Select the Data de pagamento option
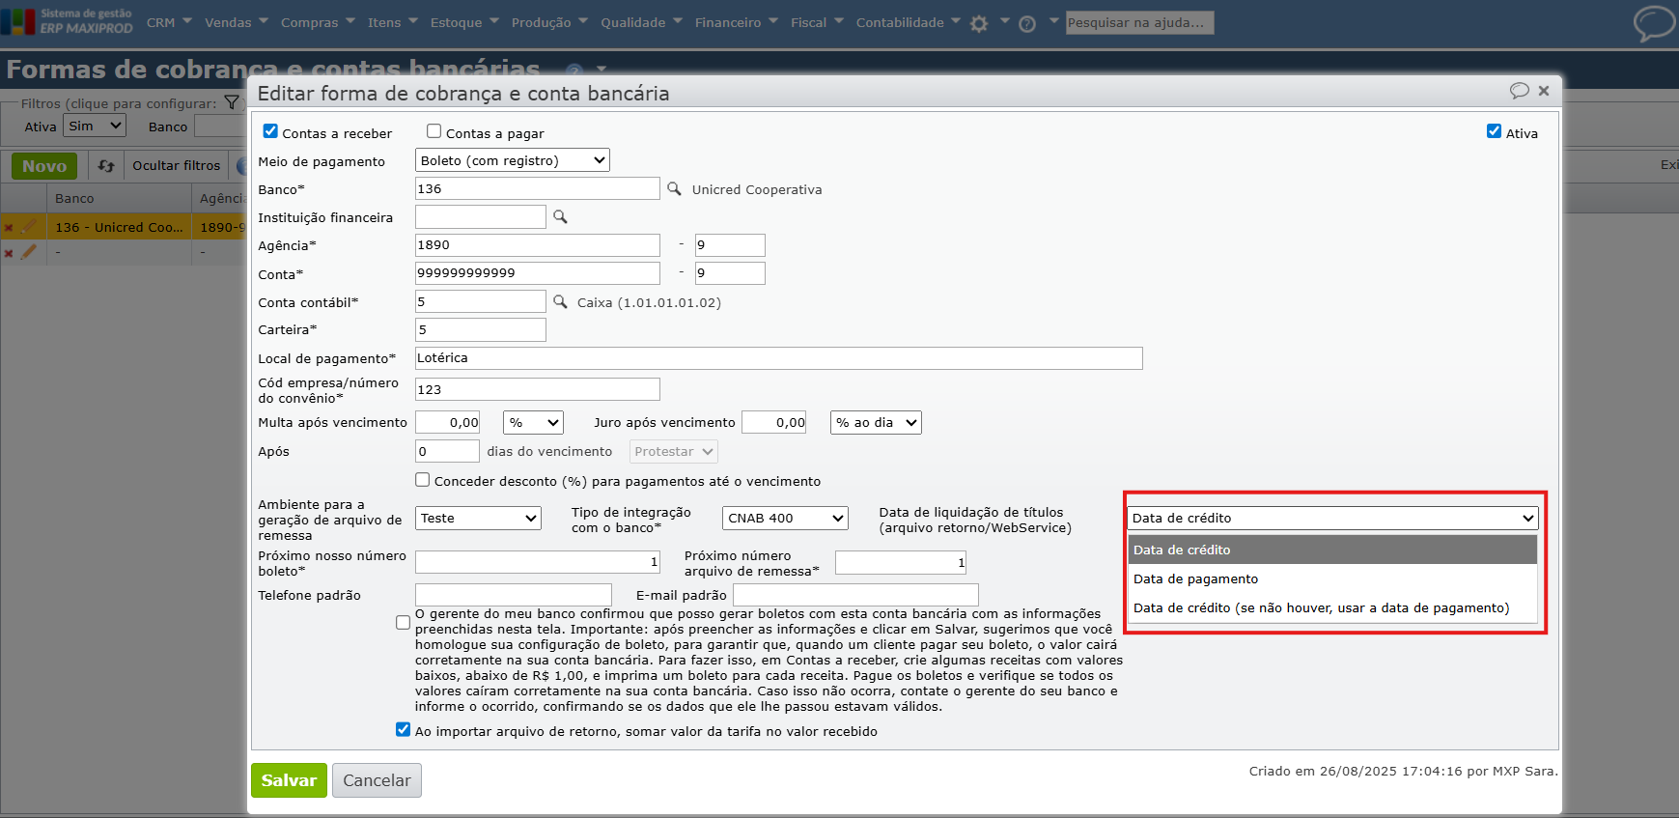 1195,579
